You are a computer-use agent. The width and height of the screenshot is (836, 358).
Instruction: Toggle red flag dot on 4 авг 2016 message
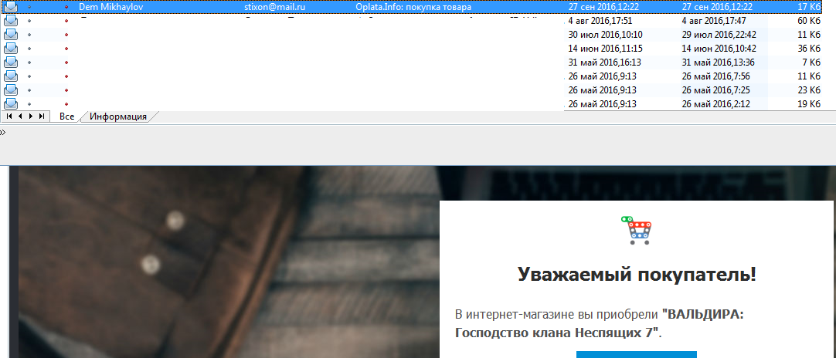point(66,21)
